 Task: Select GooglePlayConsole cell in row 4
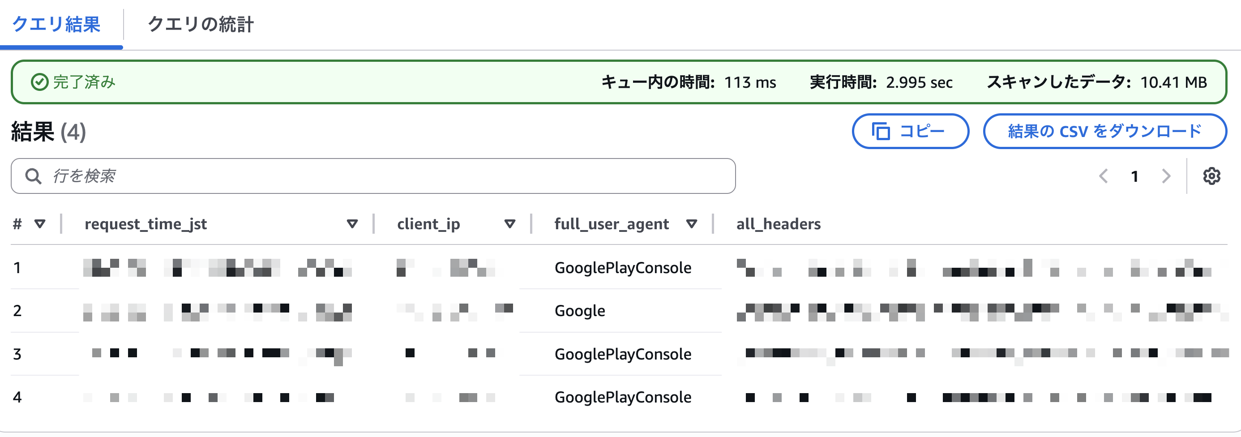(622, 397)
